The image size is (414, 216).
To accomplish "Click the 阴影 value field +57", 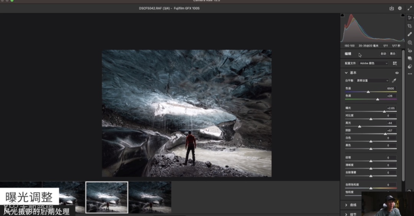I will pos(391,130).
